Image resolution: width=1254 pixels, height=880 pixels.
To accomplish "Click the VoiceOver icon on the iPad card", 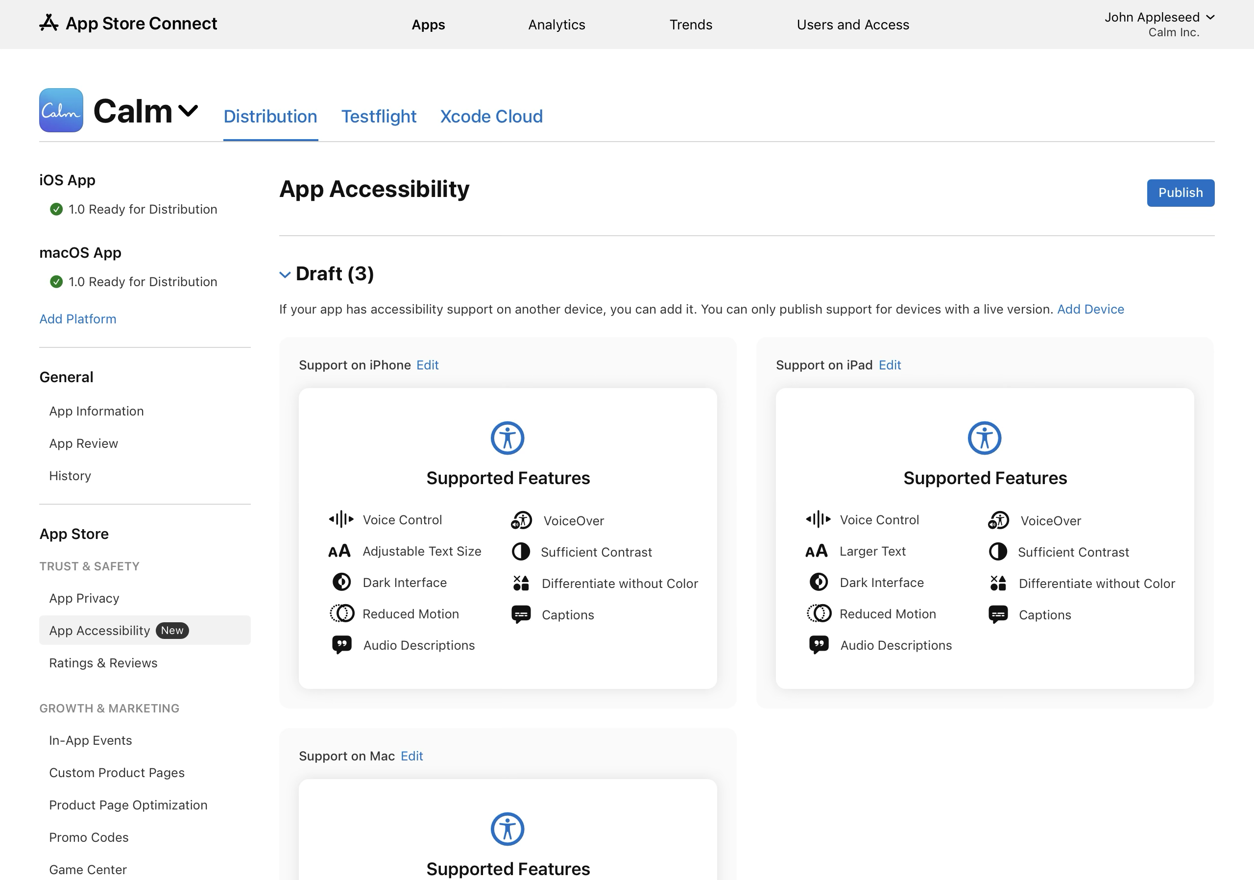I will [x=998, y=520].
